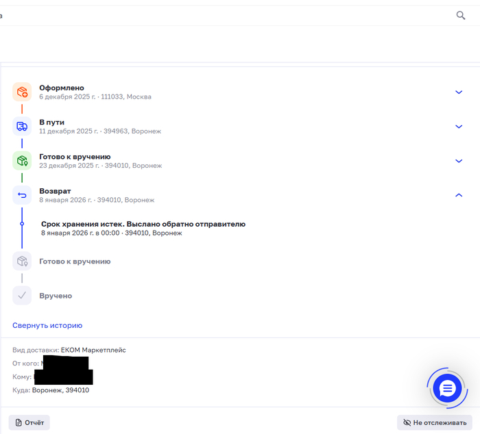Click Не отслеживать button
Image resolution: width=480 pixels, height=434 pixels.
pos(435,422)
